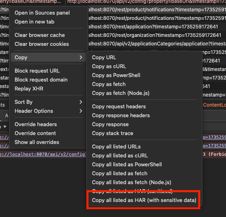This screenshot has width=226, height=217.
Task: Select Block request URL
Action: click(x=37, y=71)
